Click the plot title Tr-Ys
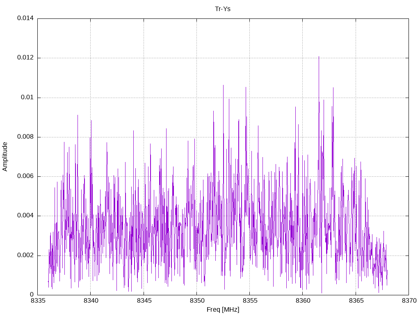 pos(223,9)
